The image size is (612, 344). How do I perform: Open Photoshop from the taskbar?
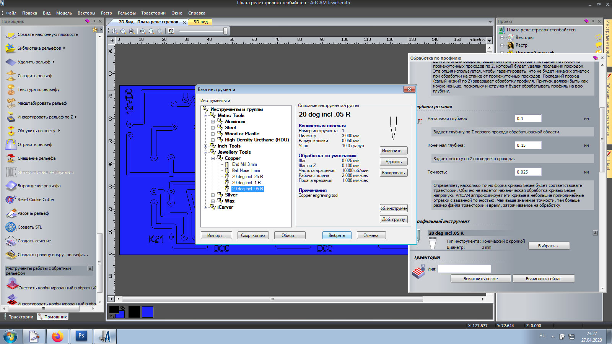tap(81, 336)
